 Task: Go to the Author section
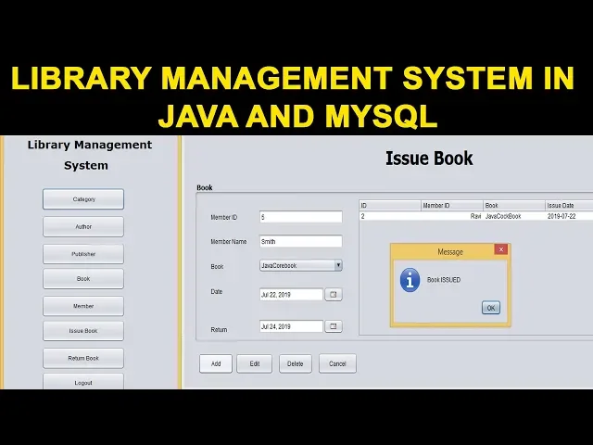point(83,226)
